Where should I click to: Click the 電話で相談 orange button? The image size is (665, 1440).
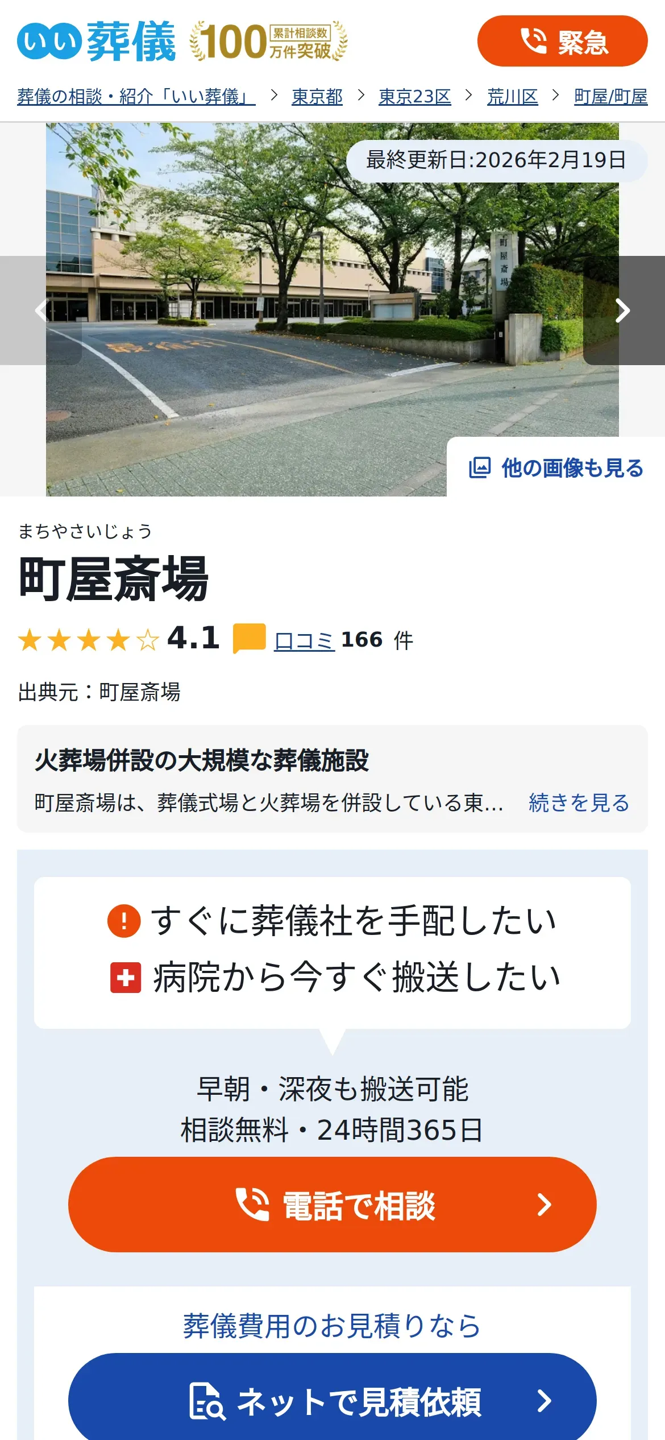click(332, 1205)
